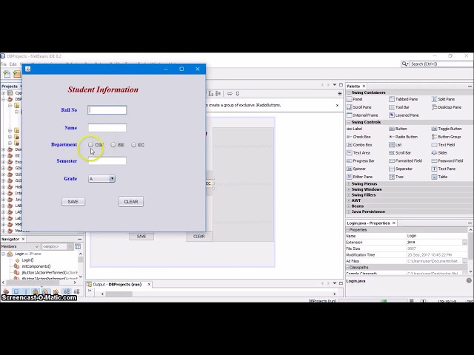Viewport: 474px width, 355px height.
Task: Select the Button component in palette
Action: [398, 129]
